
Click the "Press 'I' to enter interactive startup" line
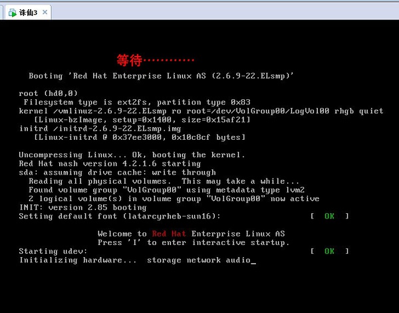pos(194,242)
